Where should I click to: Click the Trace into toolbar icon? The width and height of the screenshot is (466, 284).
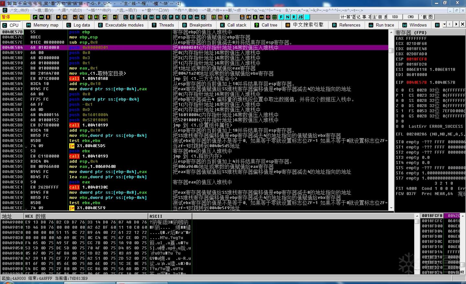(x=90, y=17)
